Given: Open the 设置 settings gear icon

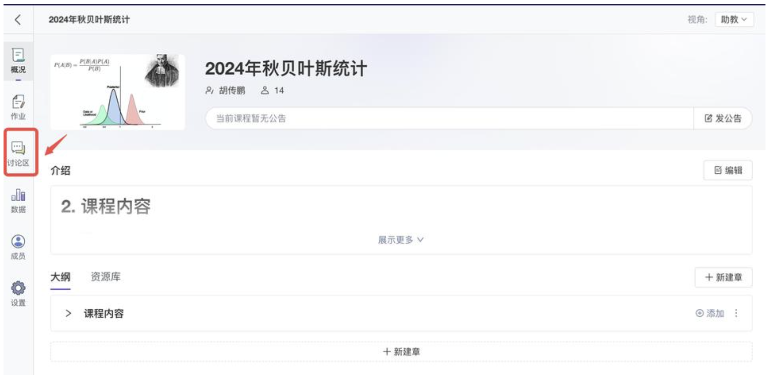Looking at the screenshot, I should [x=18, y=294].
